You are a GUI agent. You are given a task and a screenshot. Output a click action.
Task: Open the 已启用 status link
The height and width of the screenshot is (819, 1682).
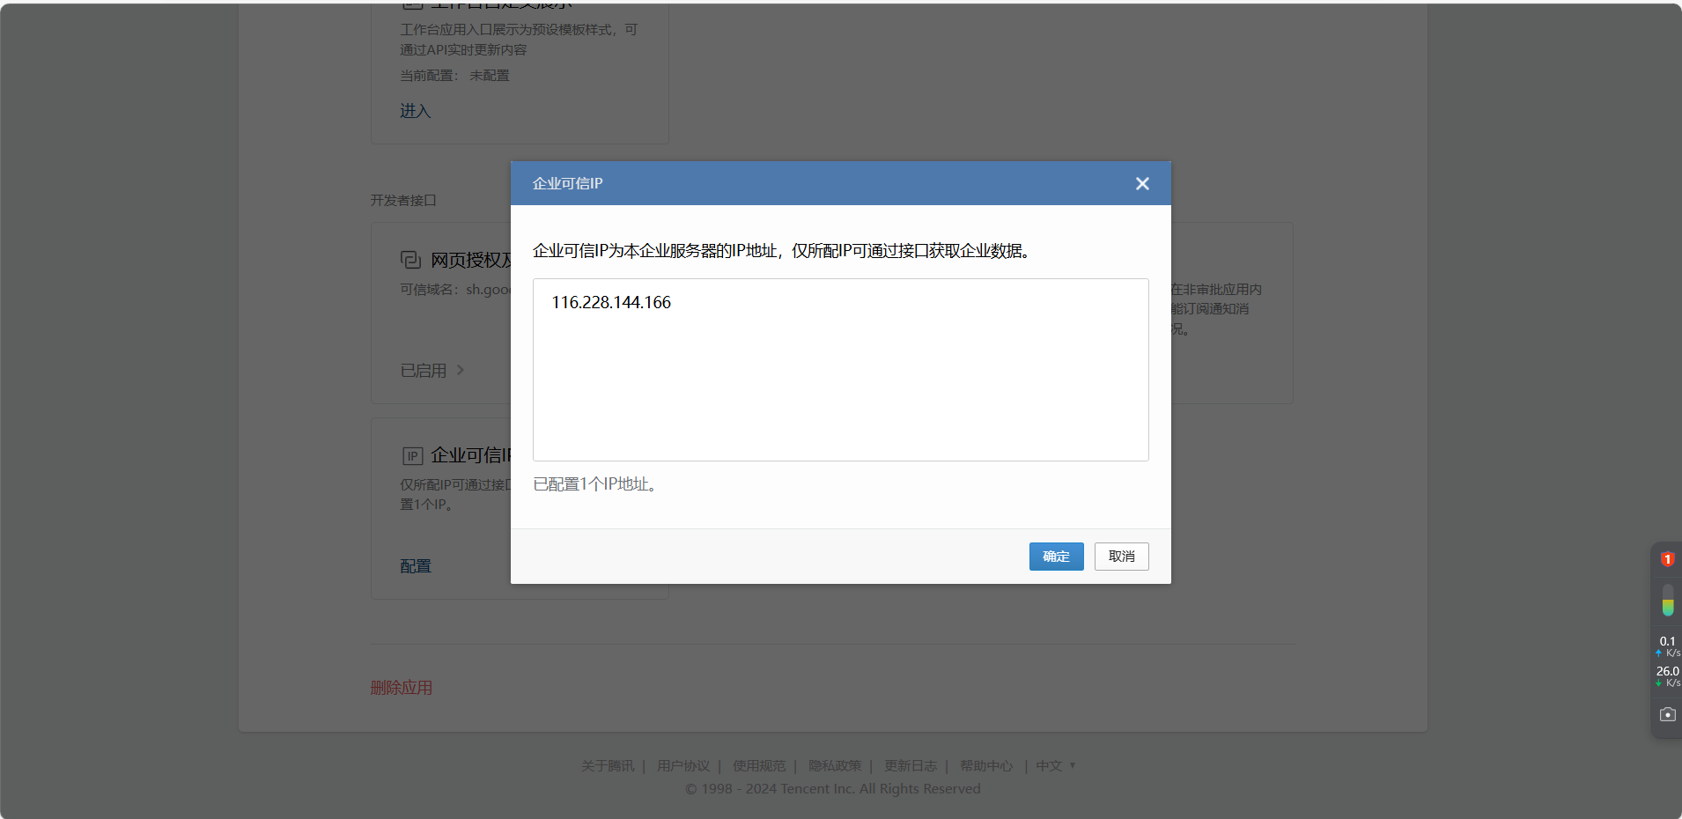click(424, 371)
